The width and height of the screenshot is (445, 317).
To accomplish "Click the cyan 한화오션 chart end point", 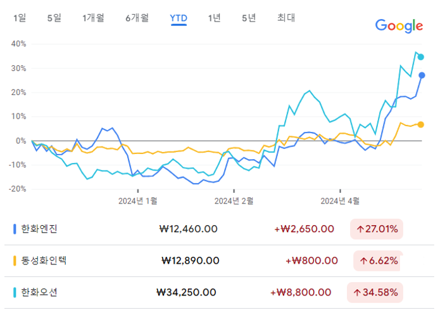I will 421,57.
